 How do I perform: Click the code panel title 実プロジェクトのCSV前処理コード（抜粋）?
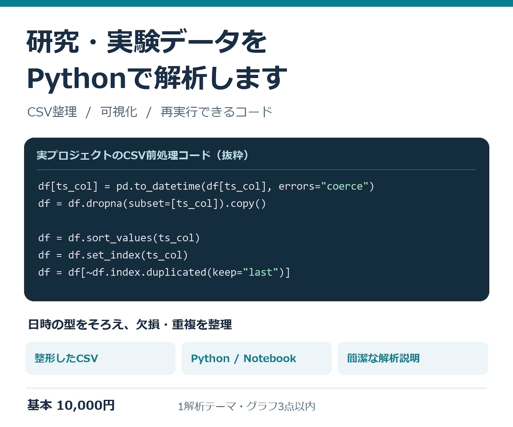pos(143,155)
